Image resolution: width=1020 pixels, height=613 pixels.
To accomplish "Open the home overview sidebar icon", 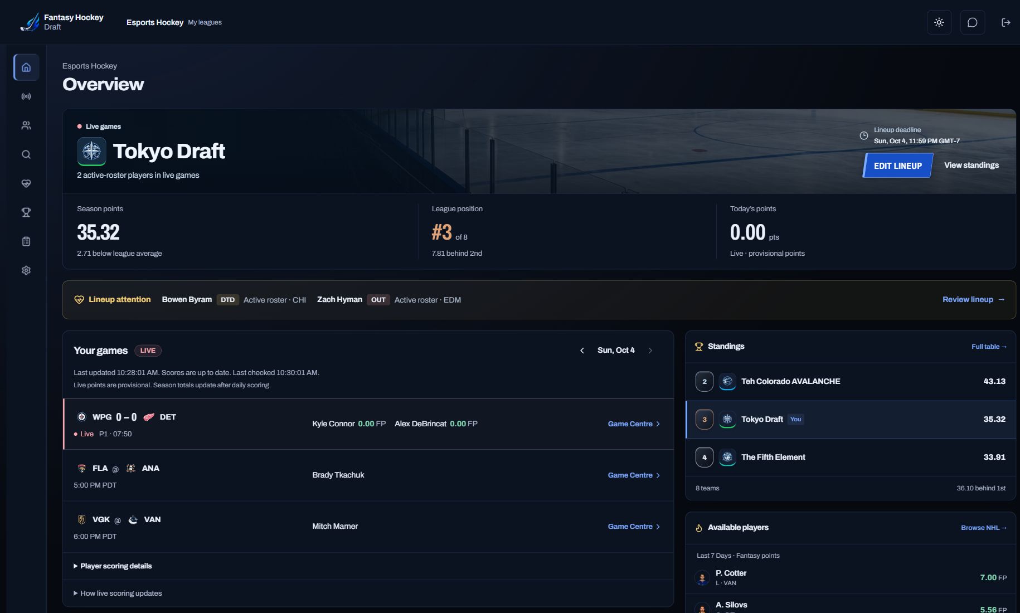I will pyautogui.click(x=26, y=67).
